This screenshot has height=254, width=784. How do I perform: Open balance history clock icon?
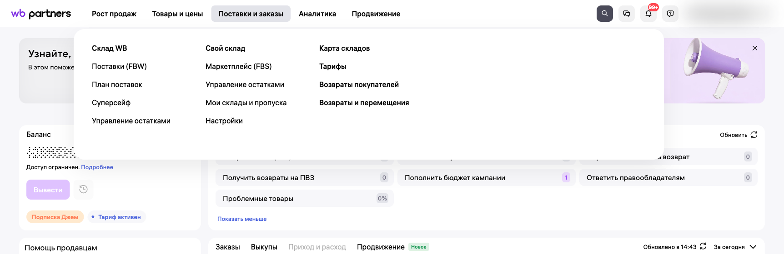coord(83,190)
